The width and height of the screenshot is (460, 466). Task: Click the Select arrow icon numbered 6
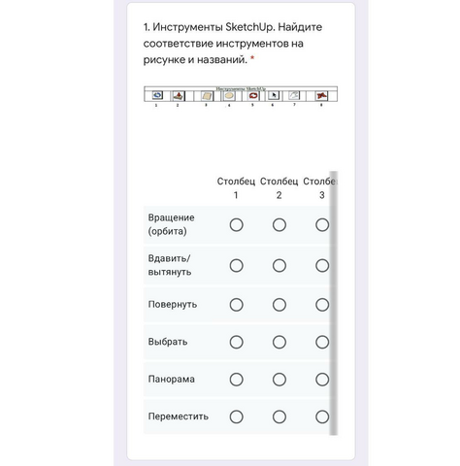tap(274, 95)
